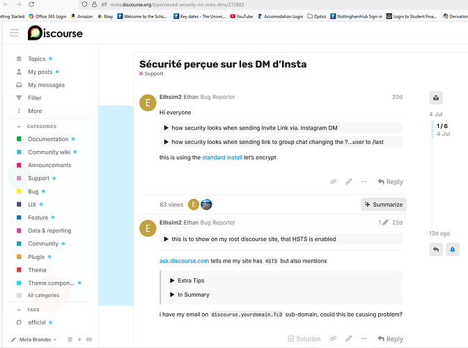468x348 pixels.
Task: Open the Announcements category
Action: click(49, 165)
